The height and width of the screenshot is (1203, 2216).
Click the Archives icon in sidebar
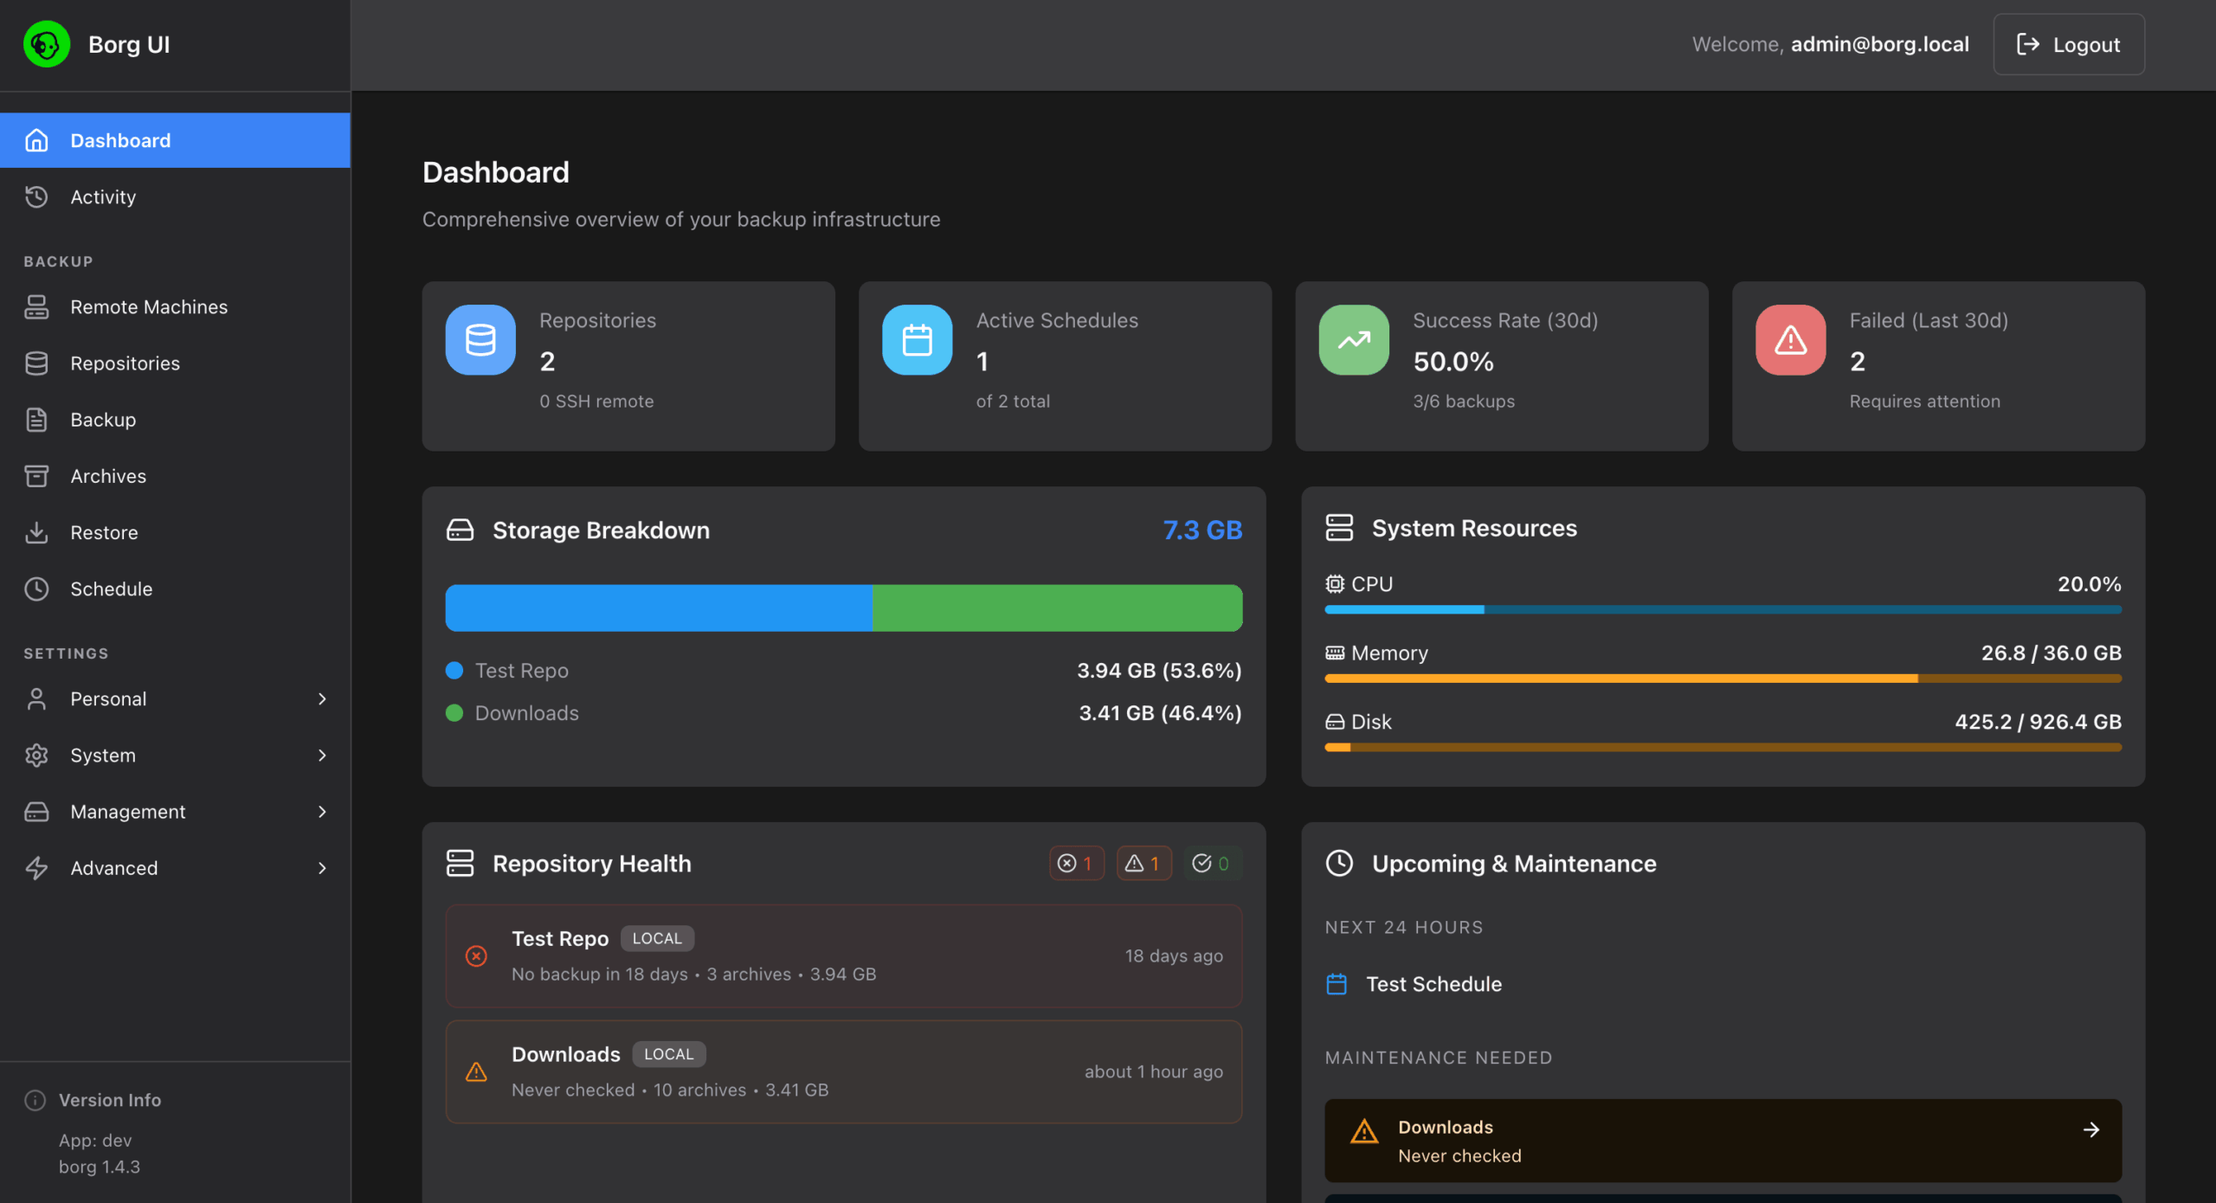[x=36, y=475]
